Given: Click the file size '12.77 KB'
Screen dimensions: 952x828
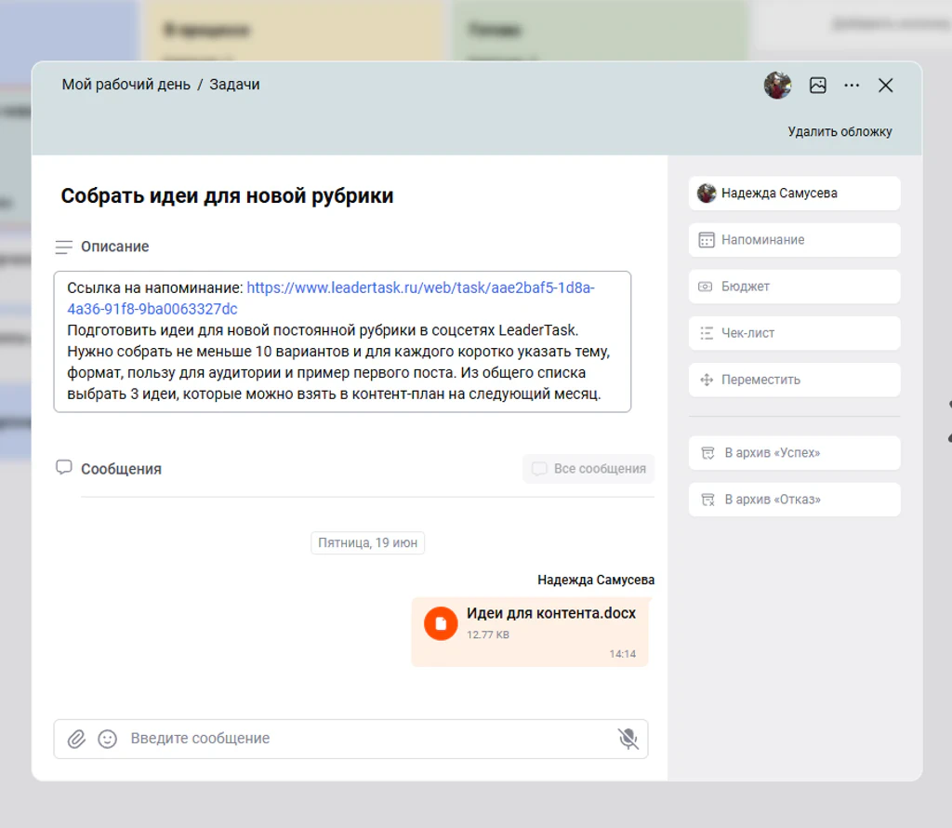Looking at the screenshot, I should pos(487,634).
